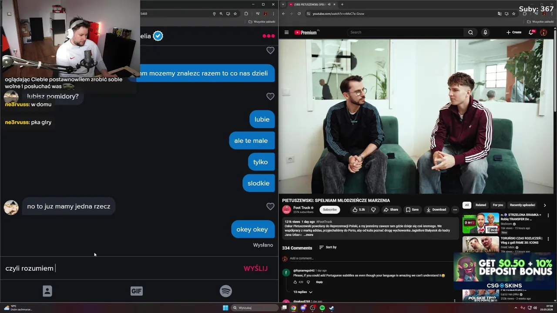Go back in the YouTube browser window

click(283, 13)
